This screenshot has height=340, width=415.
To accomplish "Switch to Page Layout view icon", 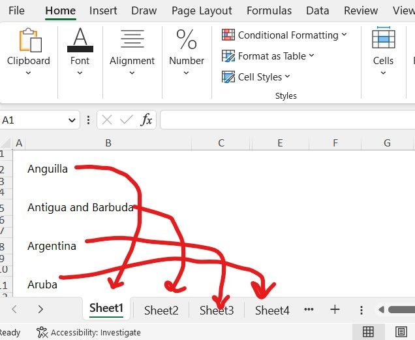I will click(x=401, y=331).
